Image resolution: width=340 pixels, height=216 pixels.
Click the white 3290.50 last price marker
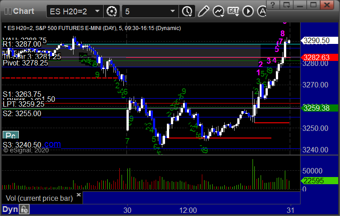319,40
